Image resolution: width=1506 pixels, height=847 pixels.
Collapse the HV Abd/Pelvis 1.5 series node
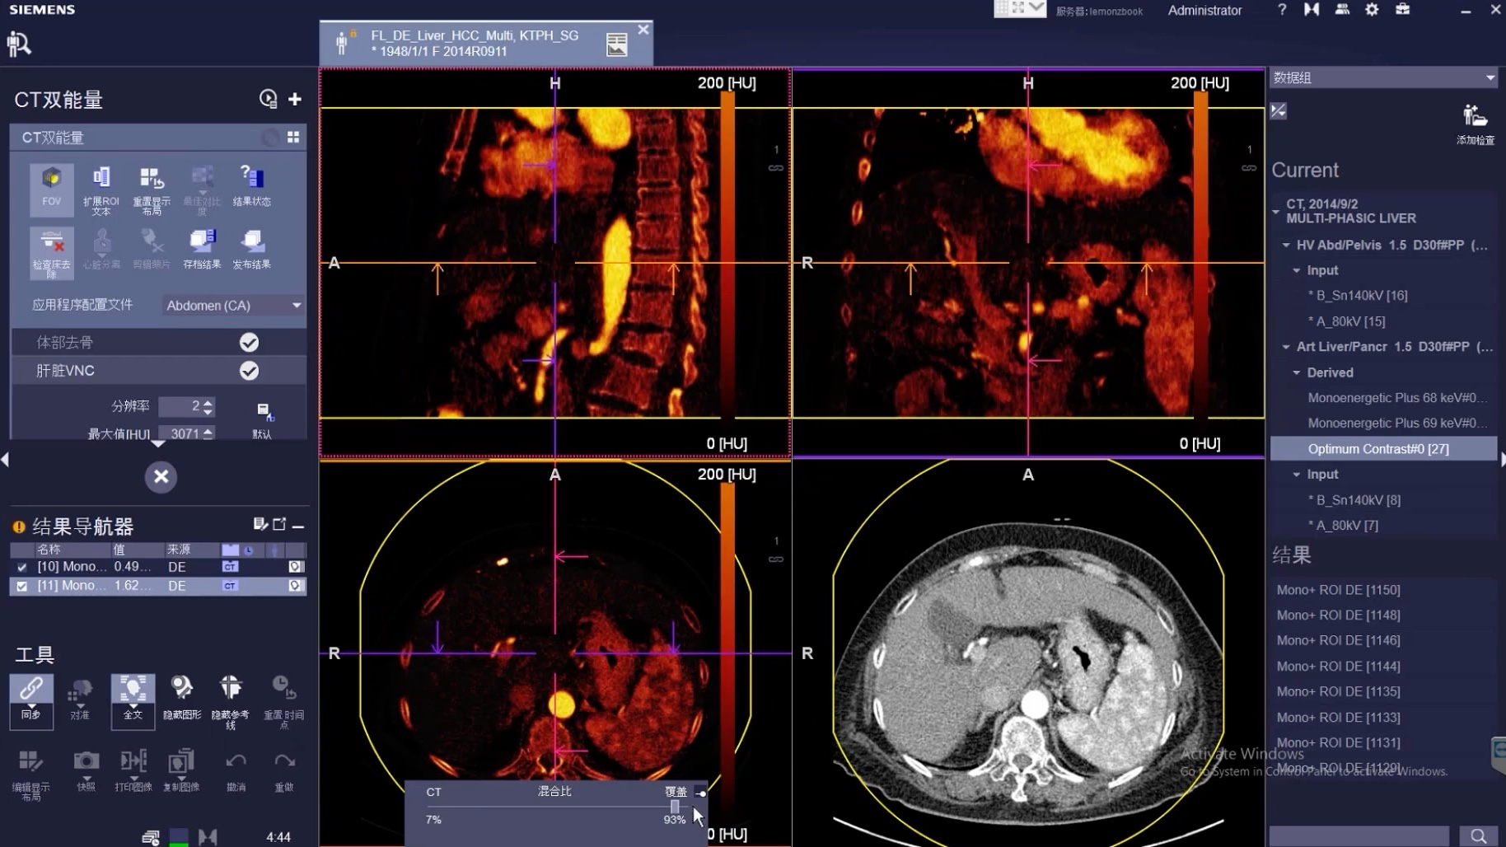(x=1286, y=246)
